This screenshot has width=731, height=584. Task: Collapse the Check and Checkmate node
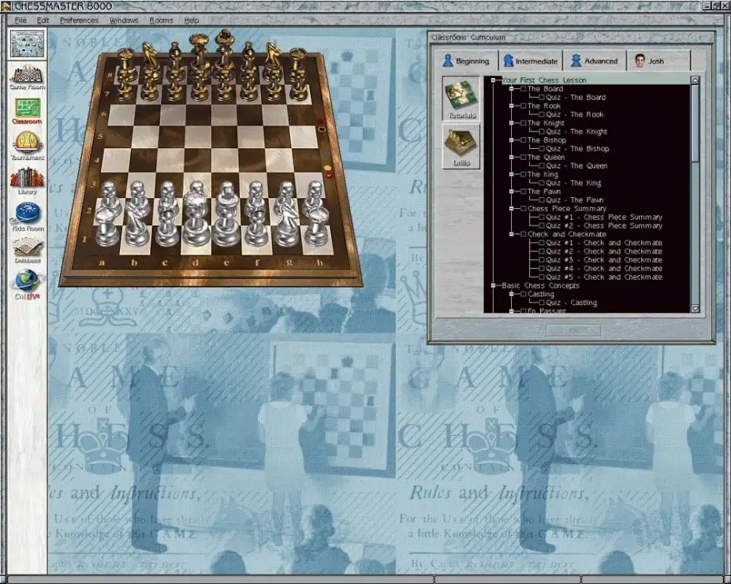512,234
